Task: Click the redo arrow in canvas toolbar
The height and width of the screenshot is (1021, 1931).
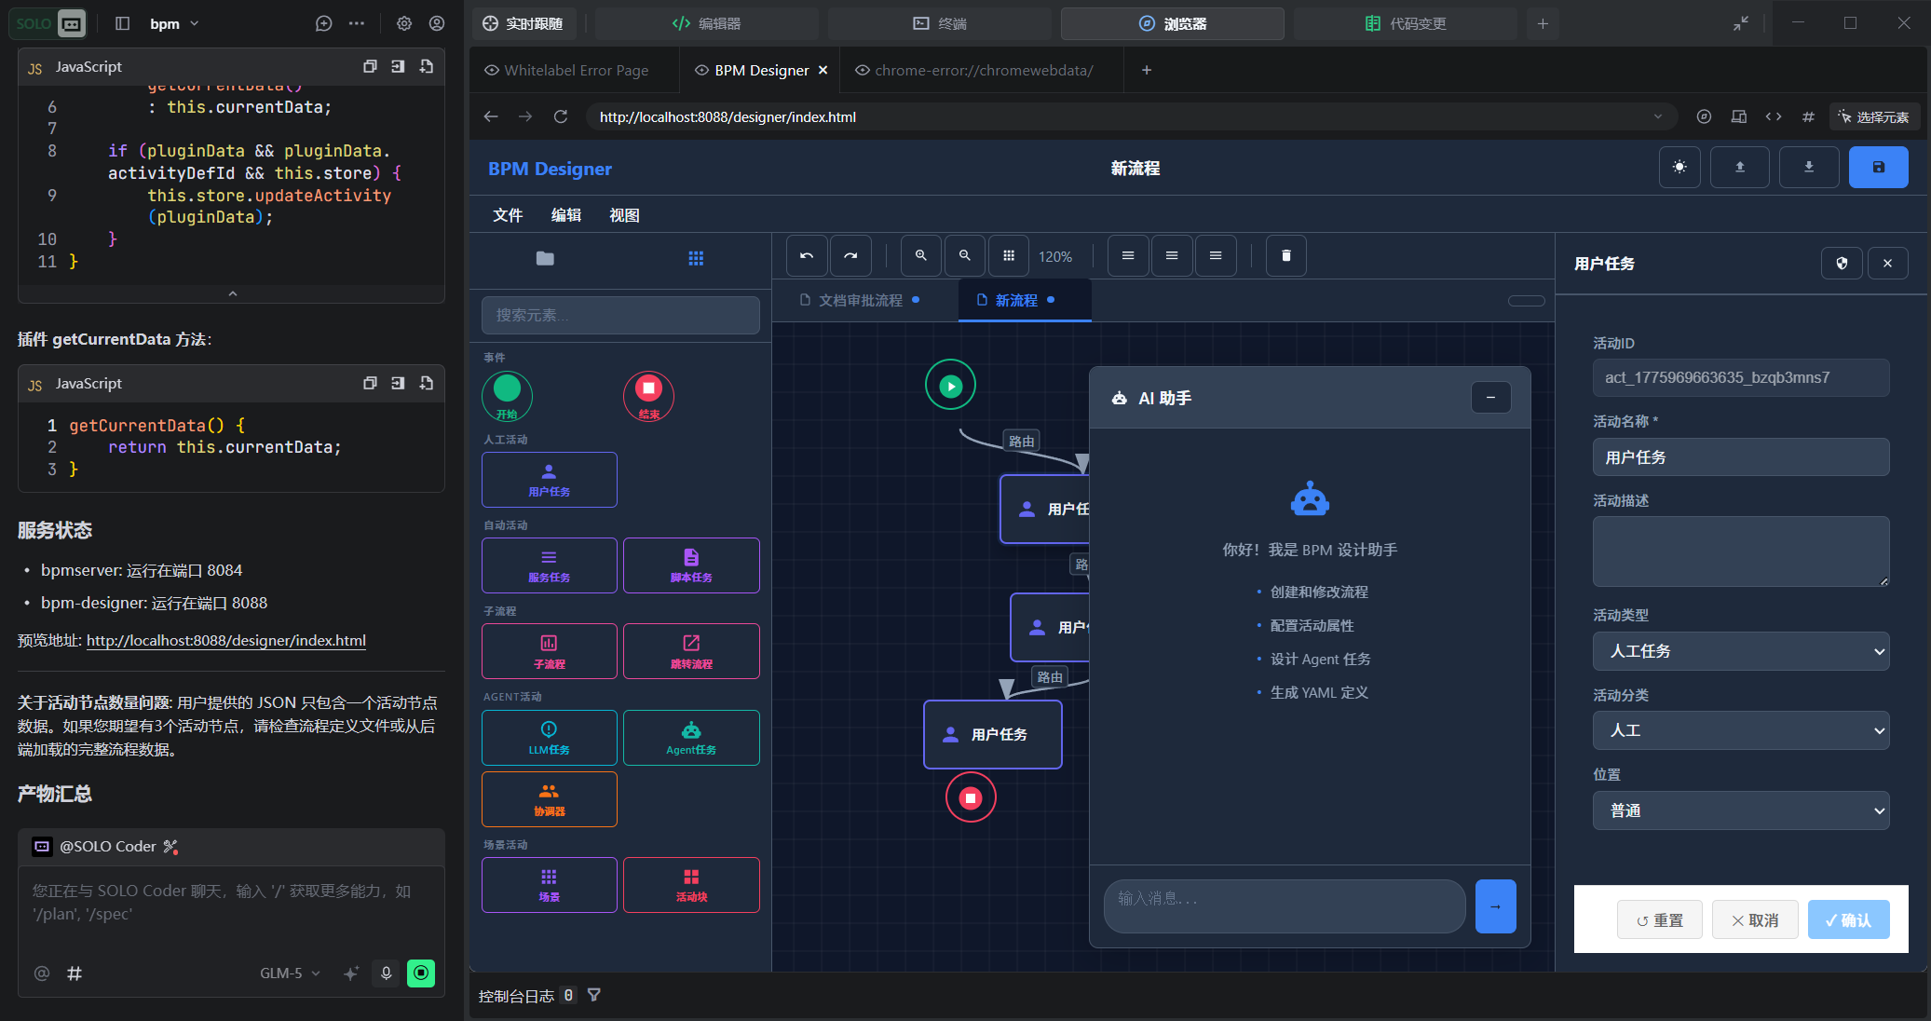Action: [850, 256]
